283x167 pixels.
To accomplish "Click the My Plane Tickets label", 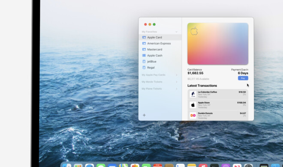I will (152, 89).
